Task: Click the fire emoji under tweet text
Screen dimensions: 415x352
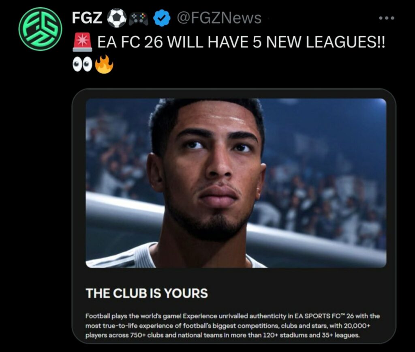Action: [104, 64]
